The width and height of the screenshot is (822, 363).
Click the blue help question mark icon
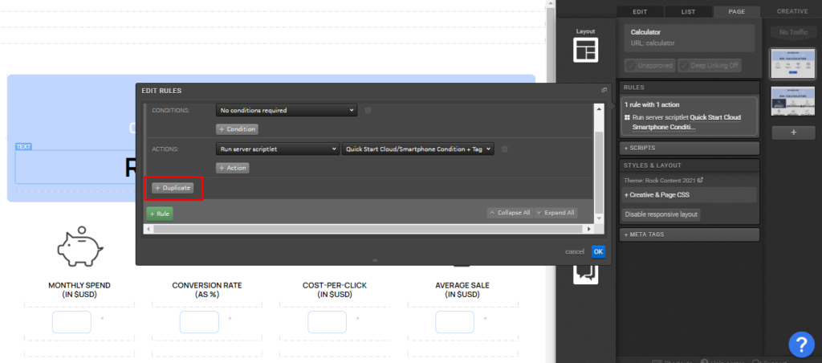(801, 344)
